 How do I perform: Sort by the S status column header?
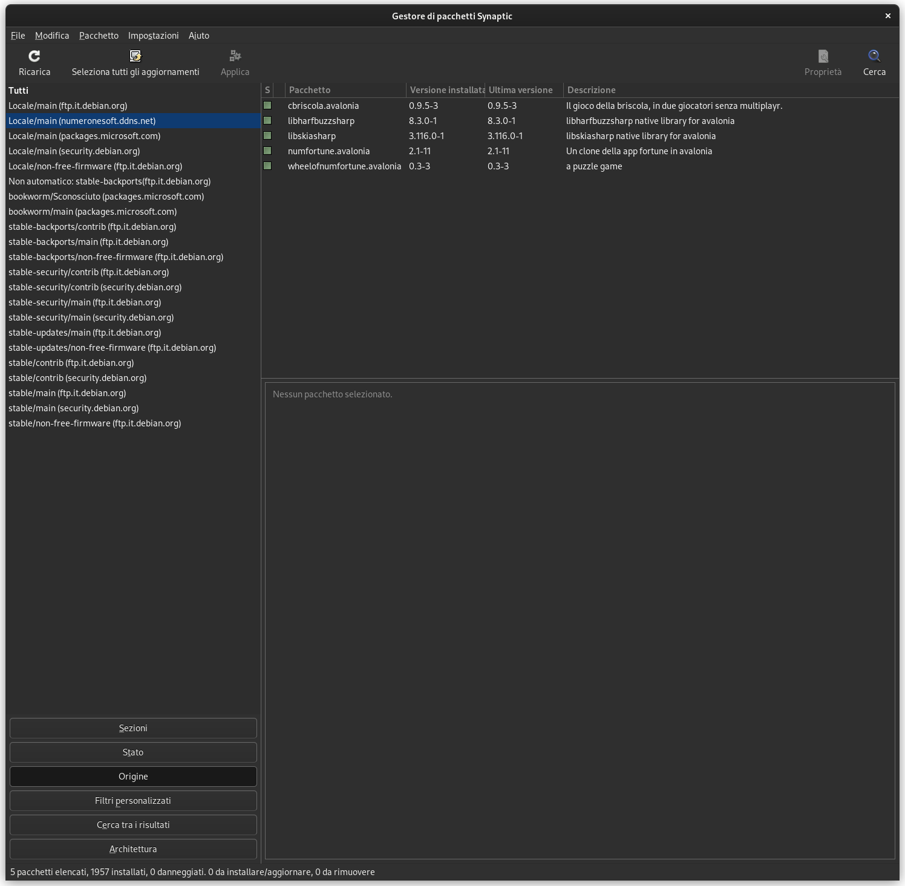(267, 90)
